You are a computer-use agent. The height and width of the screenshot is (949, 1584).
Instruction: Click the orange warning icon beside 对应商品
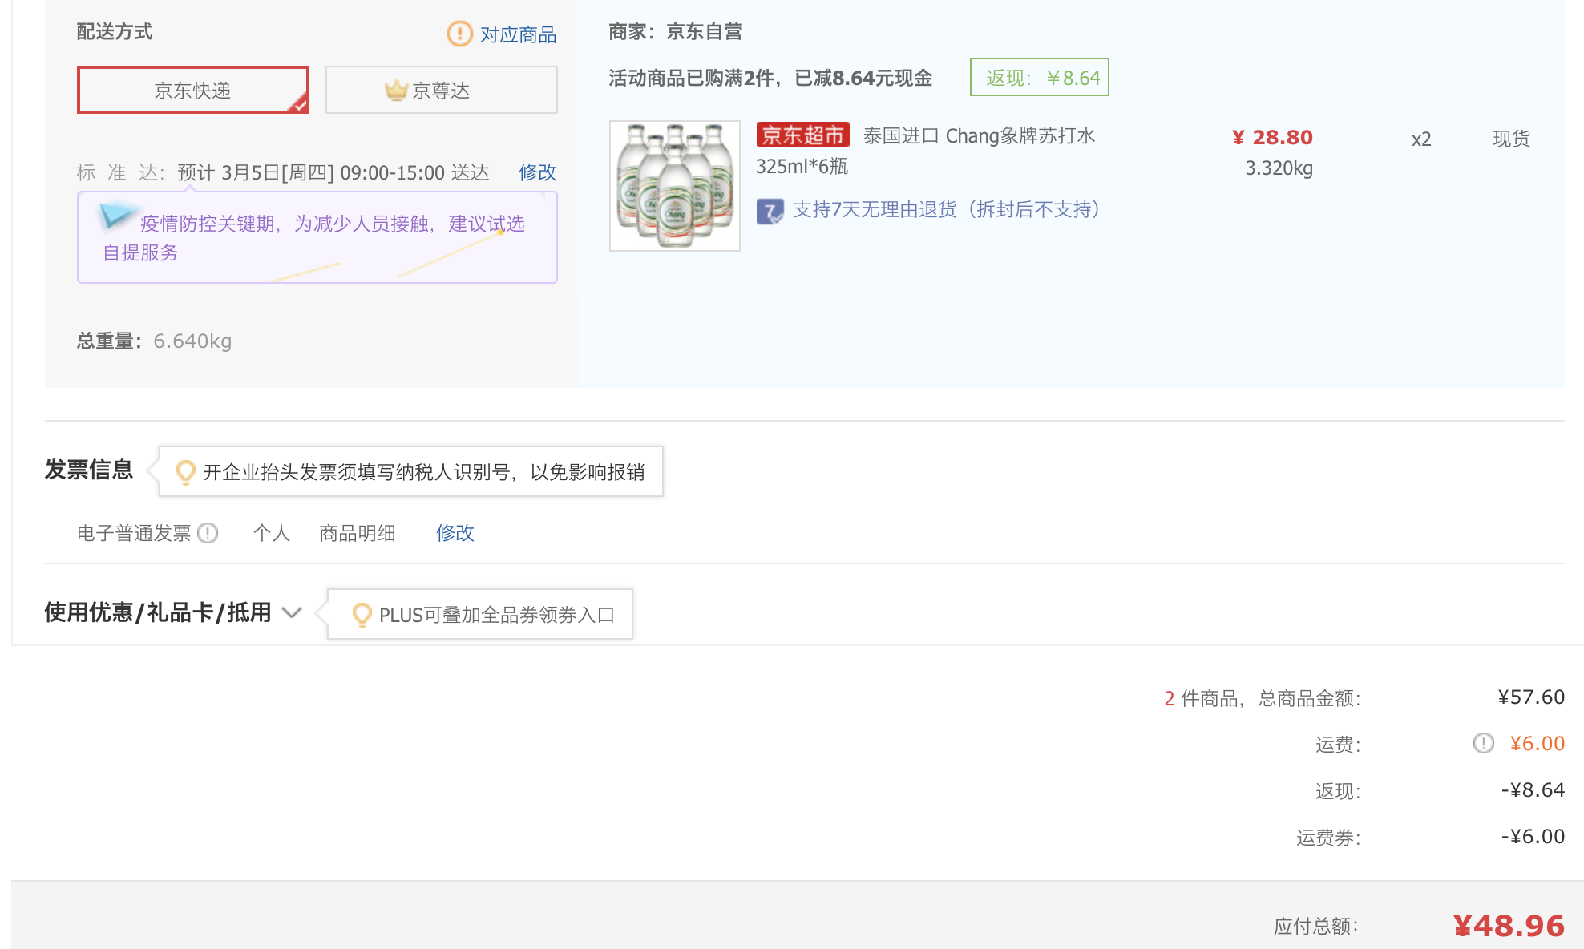coord(459,34)
